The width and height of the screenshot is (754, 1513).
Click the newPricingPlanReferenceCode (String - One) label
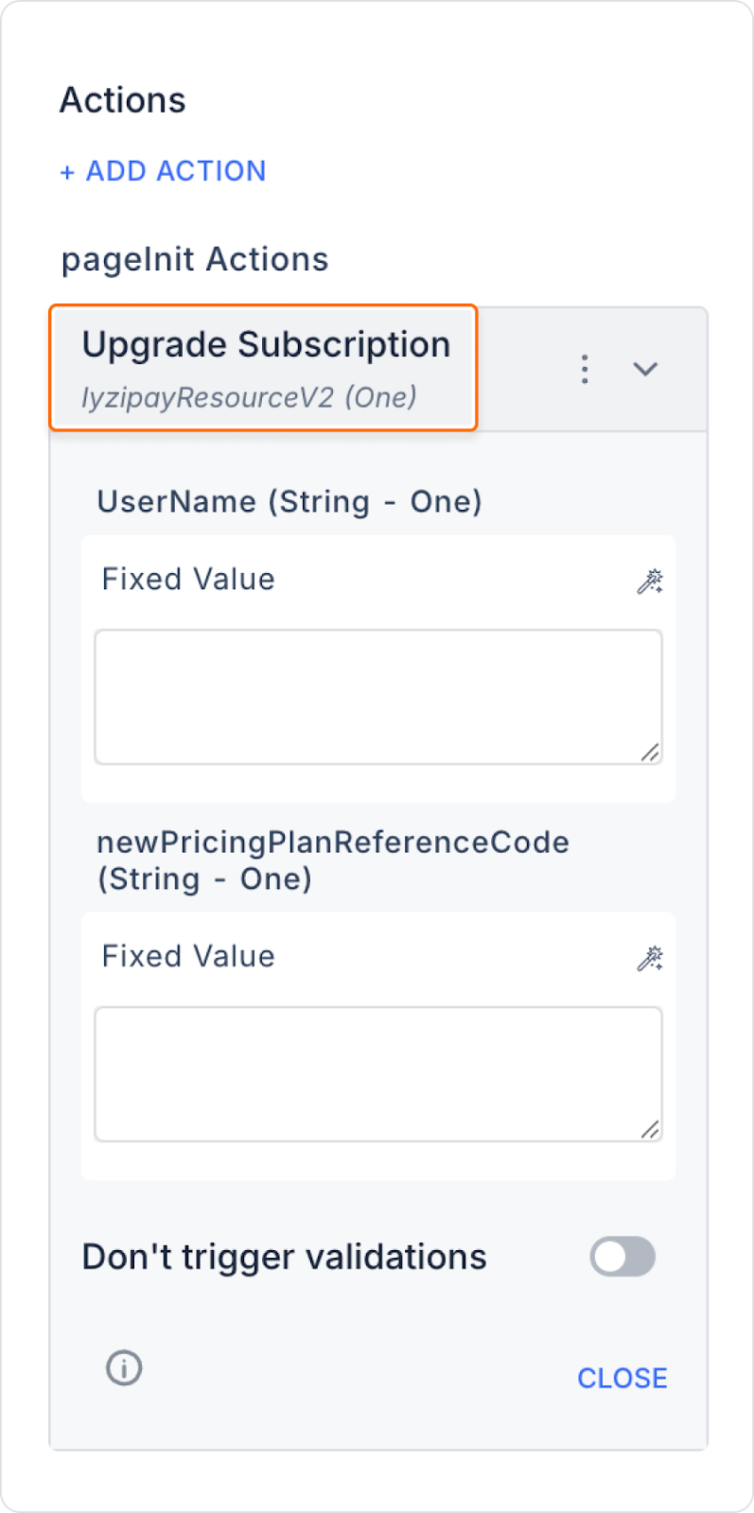333,861
